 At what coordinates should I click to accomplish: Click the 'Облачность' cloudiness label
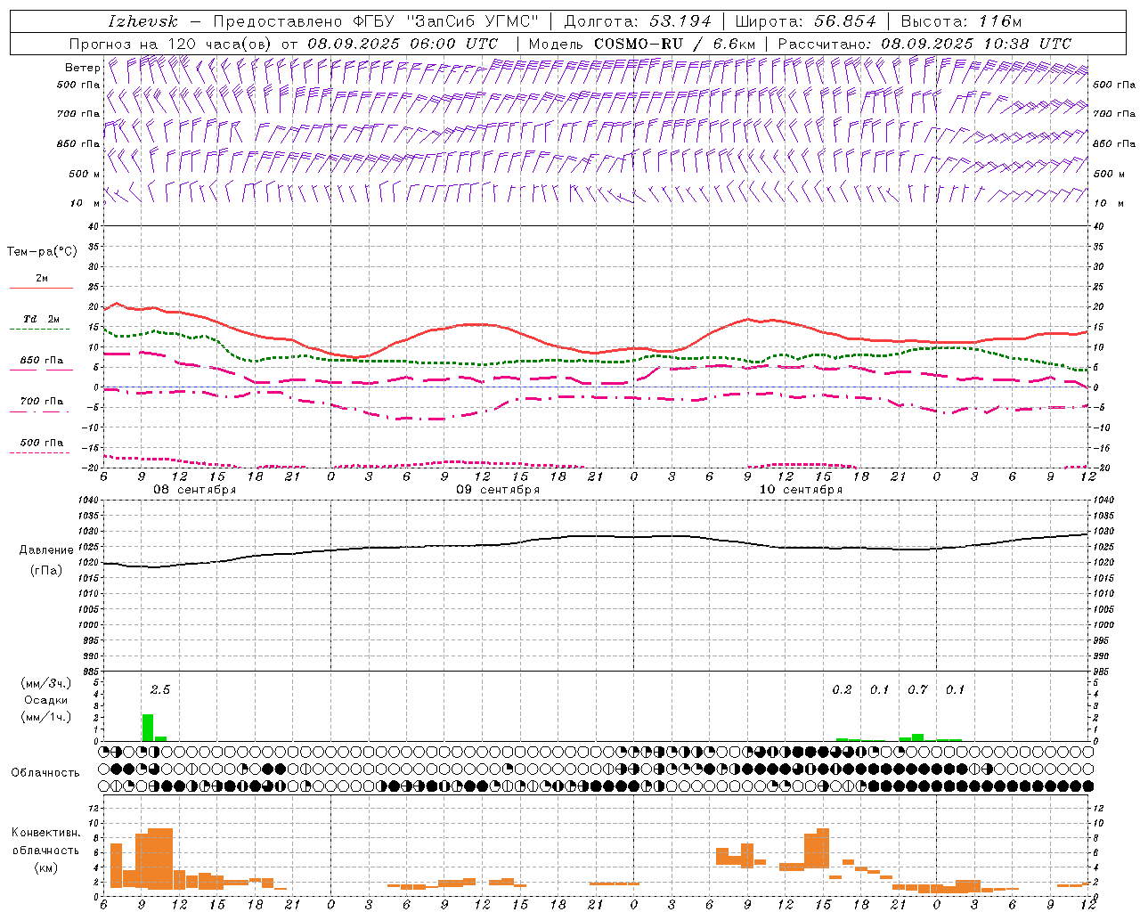coord(45,773)
